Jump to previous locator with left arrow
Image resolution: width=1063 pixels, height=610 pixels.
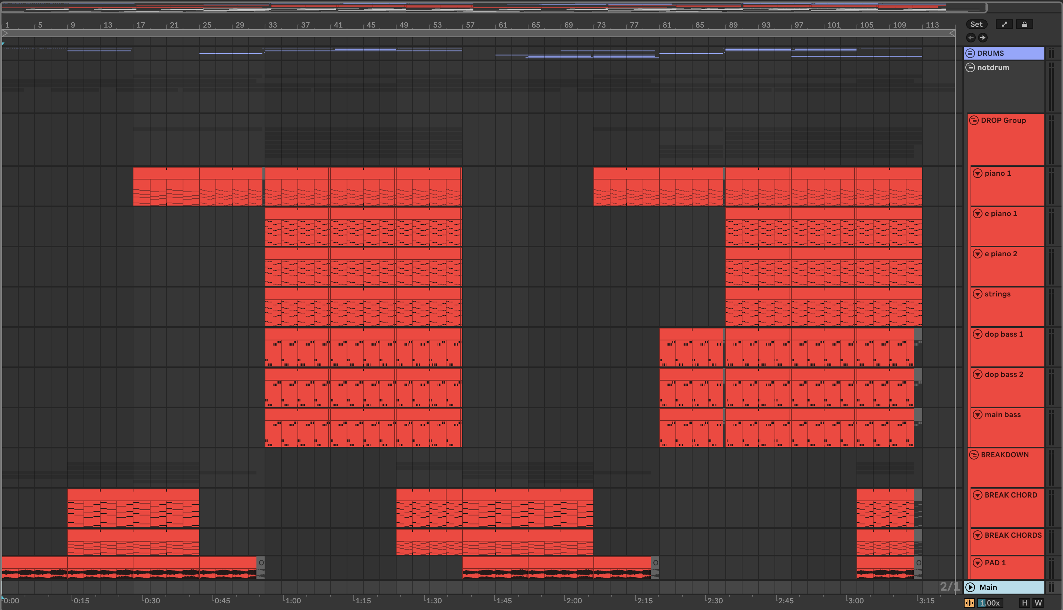[971, 38]
